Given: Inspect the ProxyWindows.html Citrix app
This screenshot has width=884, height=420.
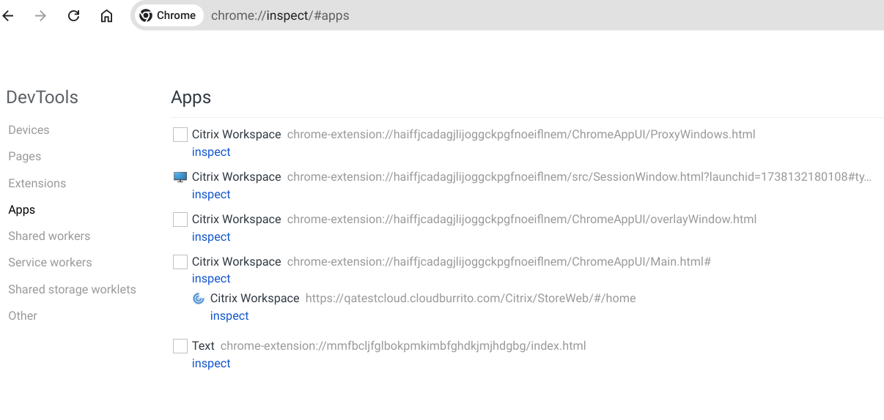Looking at the screenshot, I should coord(211,152).
